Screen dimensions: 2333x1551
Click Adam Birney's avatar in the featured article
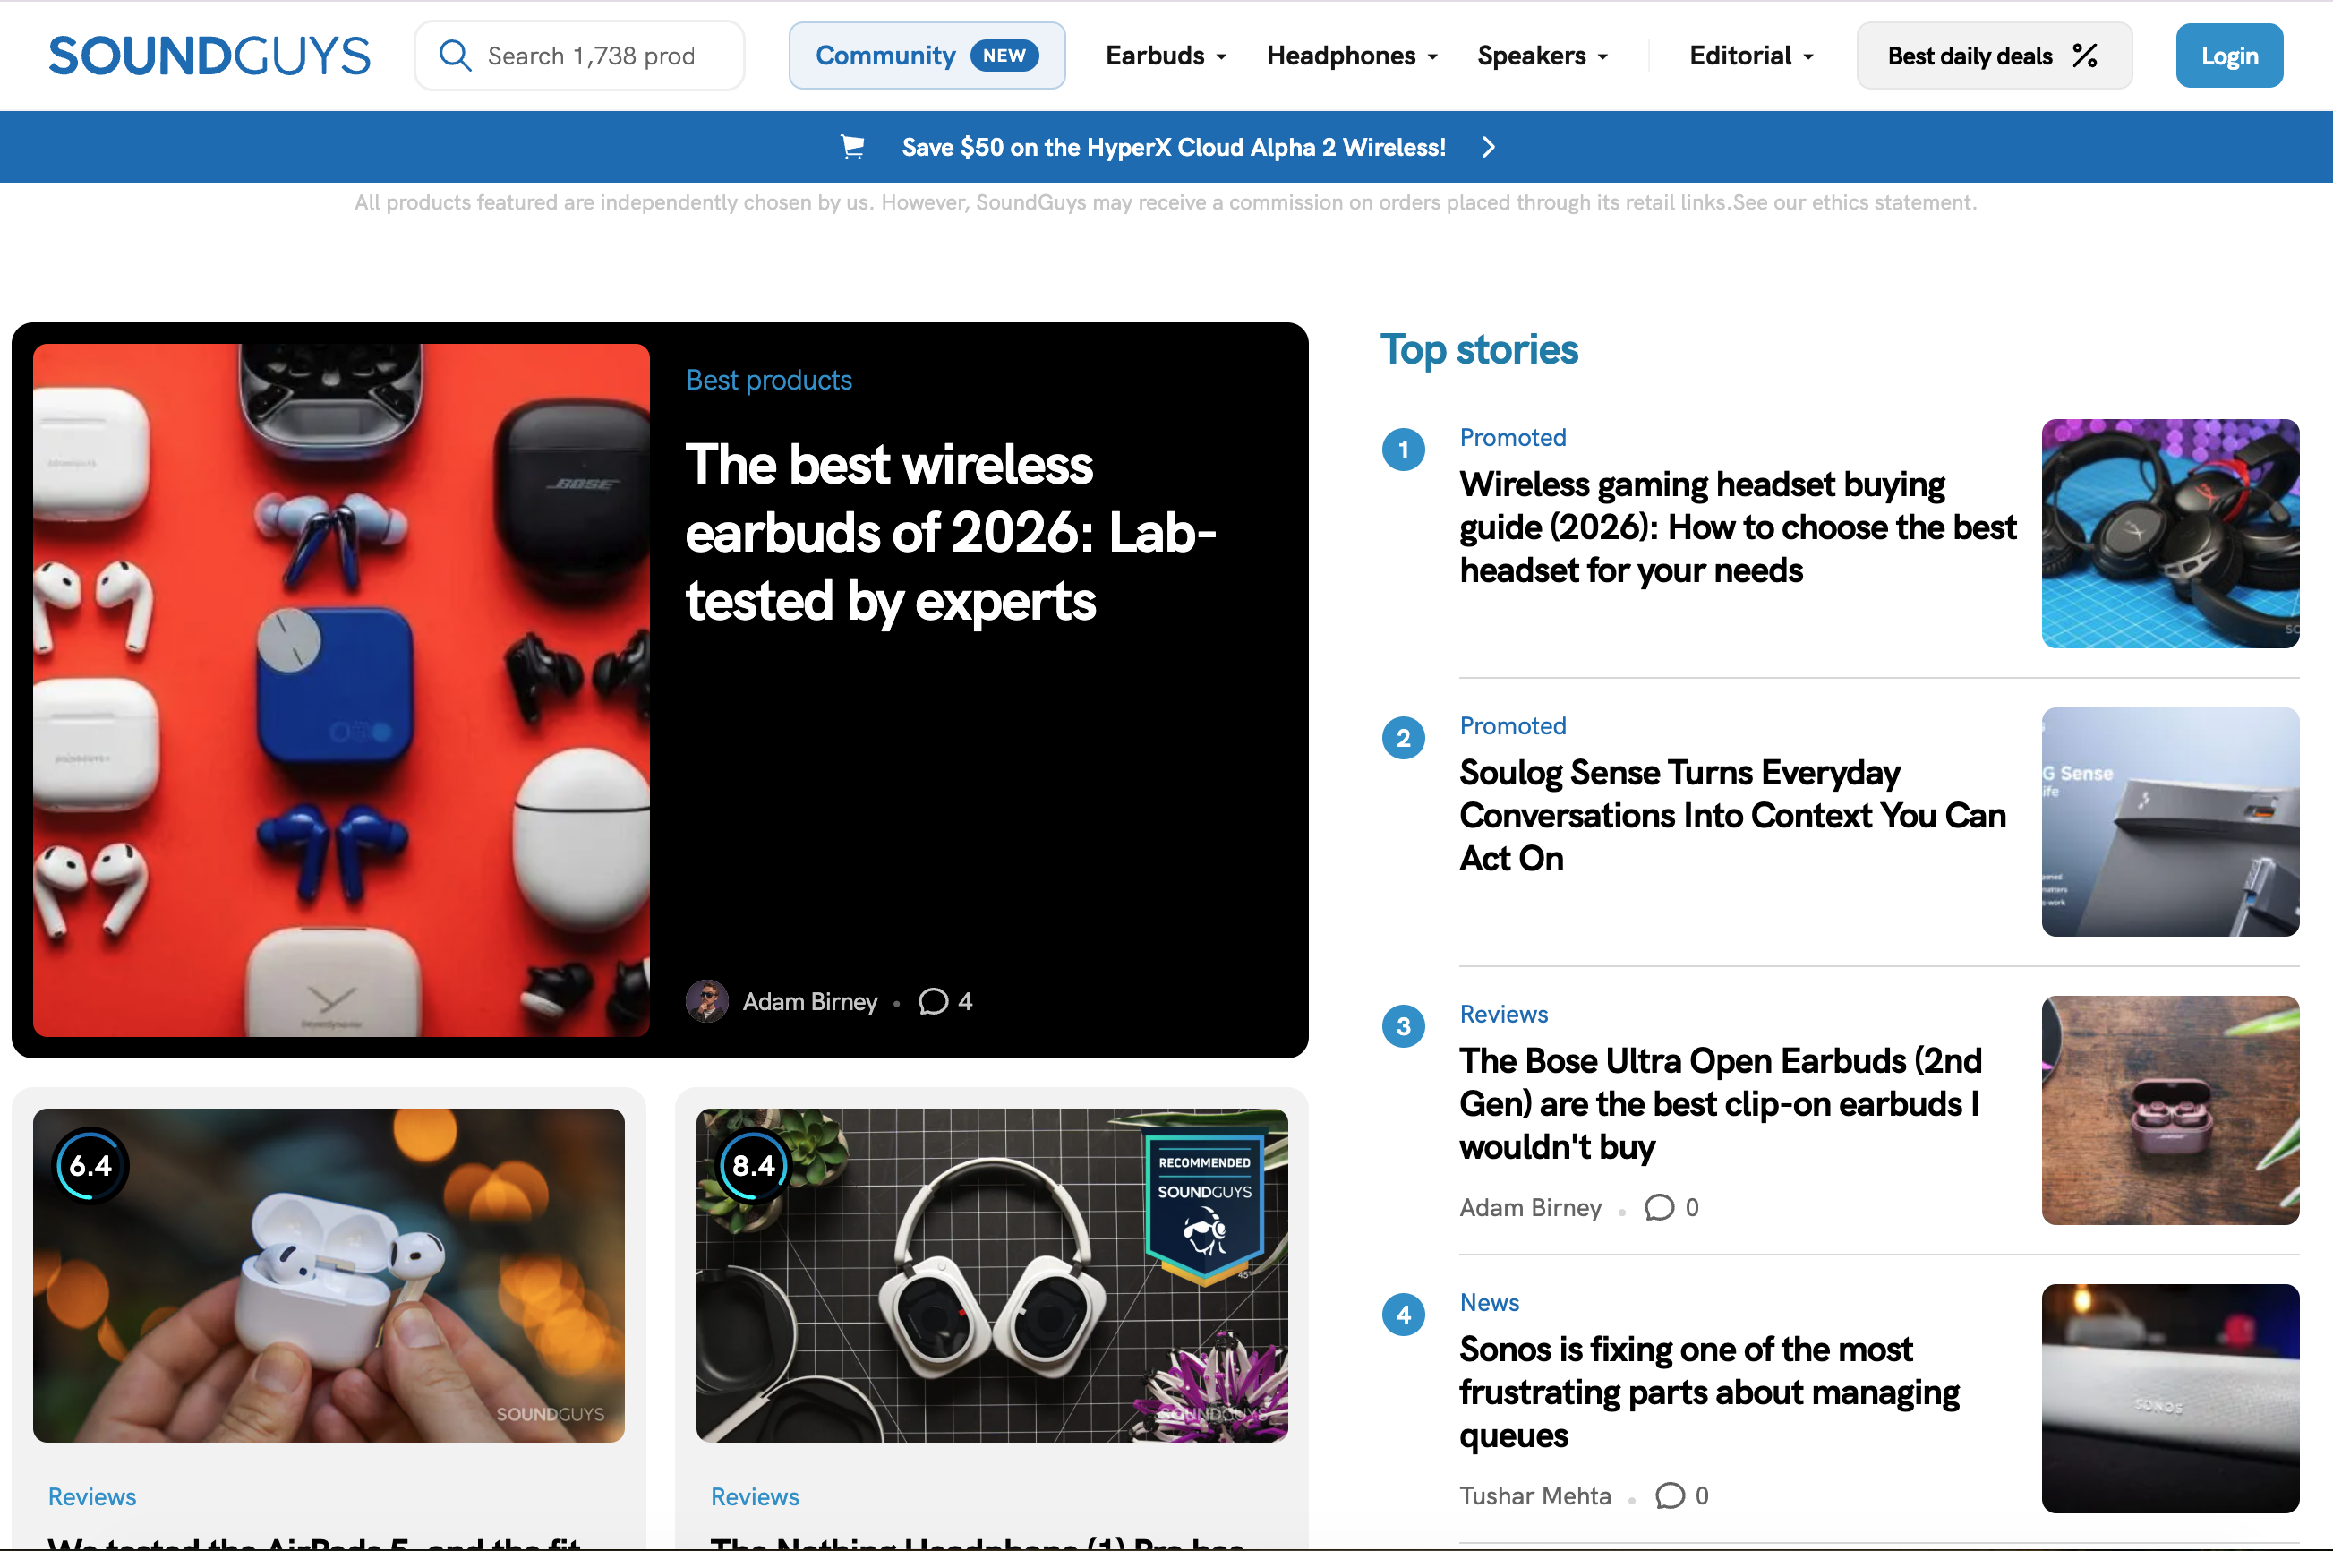[x=707, y=1001]
